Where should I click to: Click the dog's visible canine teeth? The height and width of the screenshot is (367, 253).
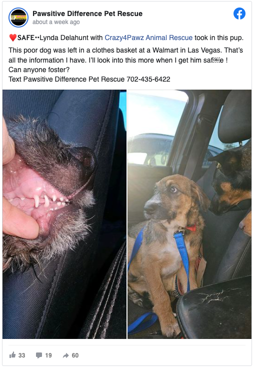click(x=41, y=201)
